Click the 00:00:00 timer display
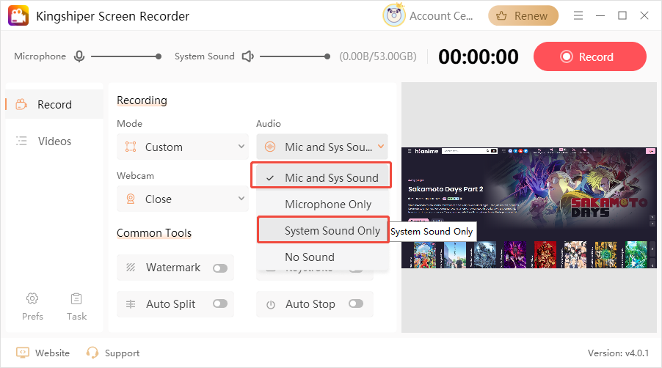 click(479, 56)
